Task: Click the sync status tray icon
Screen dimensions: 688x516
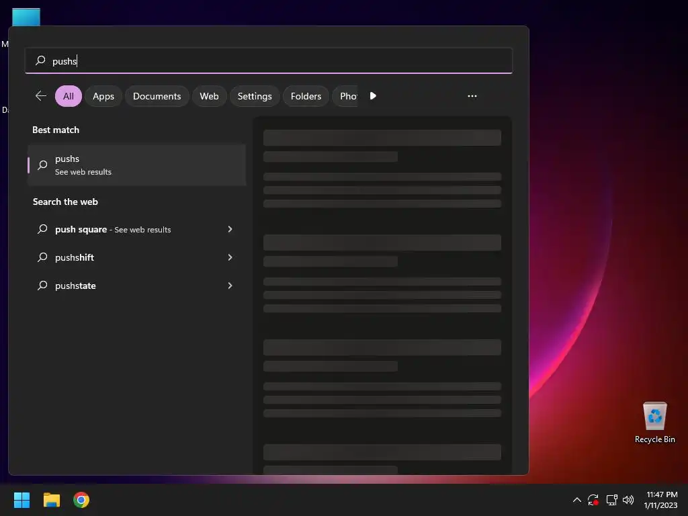Action: (593, 500)
